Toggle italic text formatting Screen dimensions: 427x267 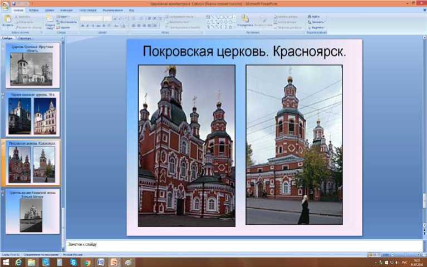(87, 26)
